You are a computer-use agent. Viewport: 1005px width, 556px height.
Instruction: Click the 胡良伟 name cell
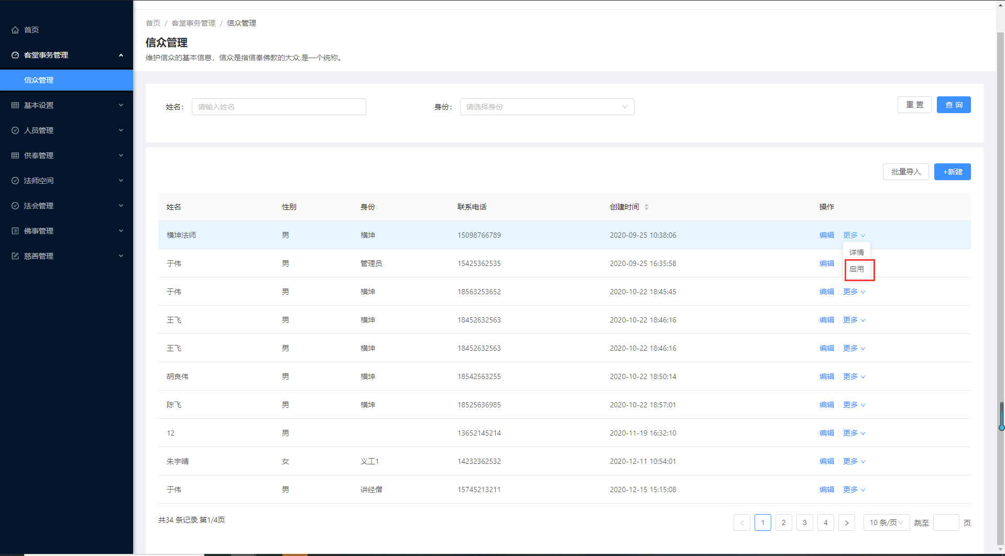178,376
